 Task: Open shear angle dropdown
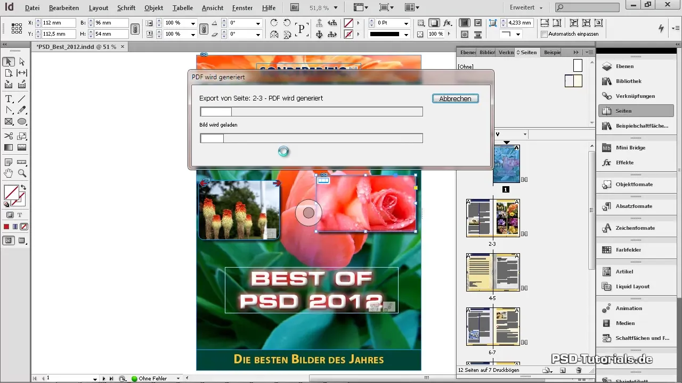pyautogui.click(x=258, y=34)
